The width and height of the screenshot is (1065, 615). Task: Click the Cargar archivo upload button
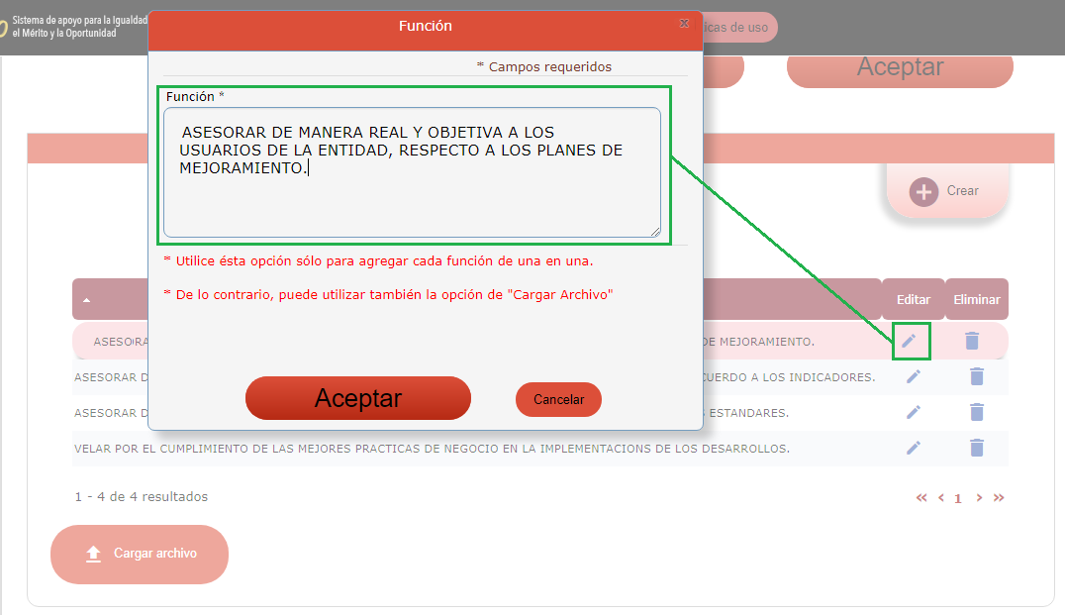[140, 554]
